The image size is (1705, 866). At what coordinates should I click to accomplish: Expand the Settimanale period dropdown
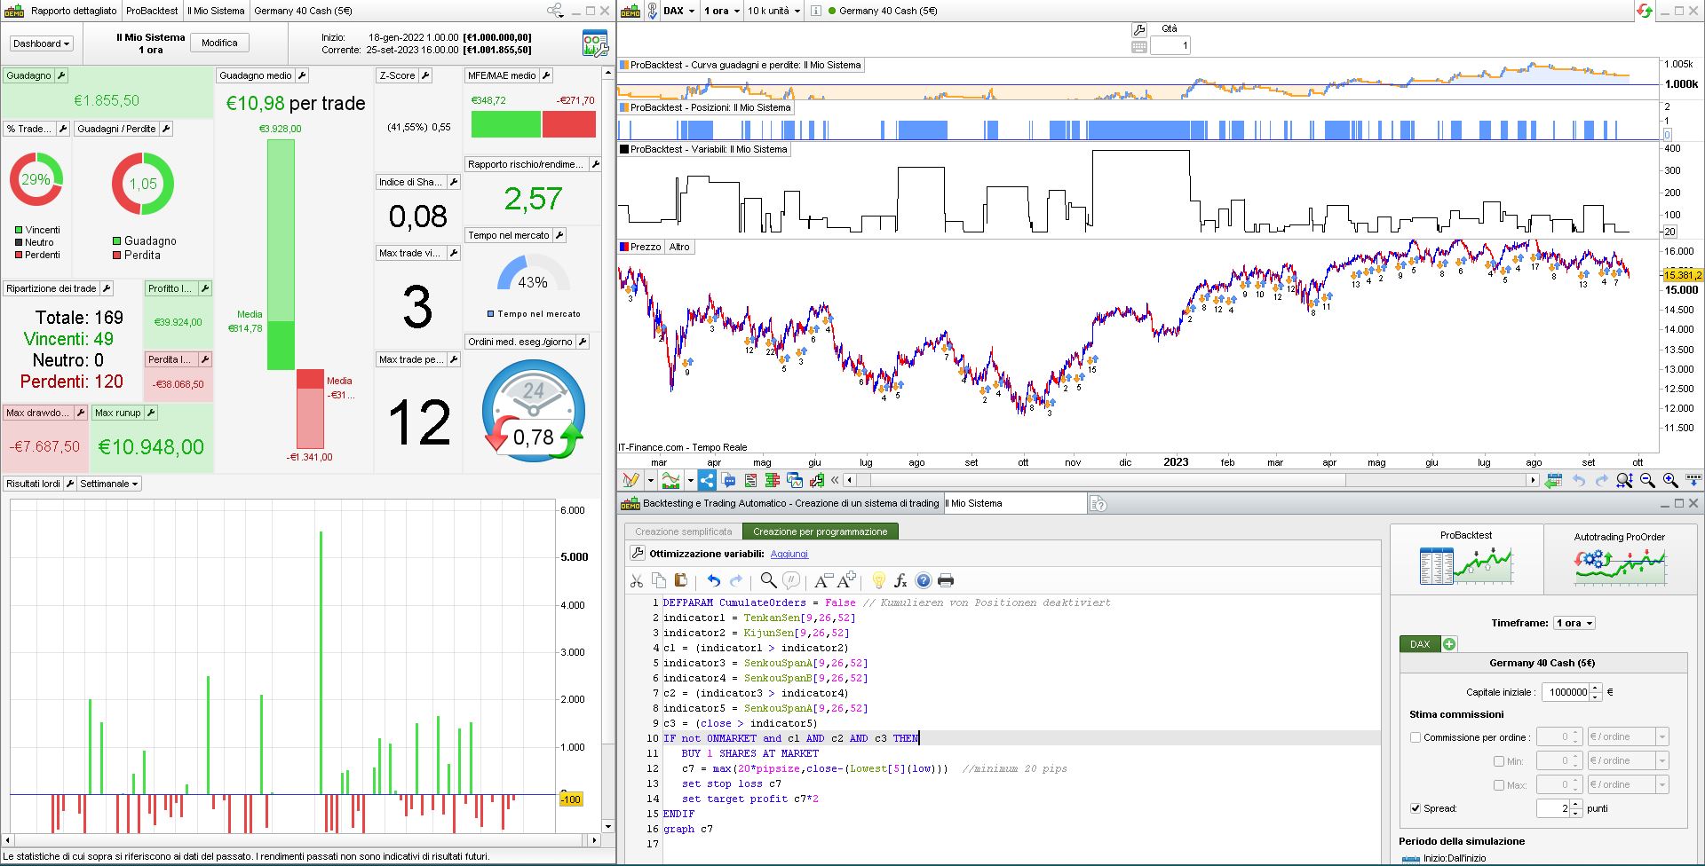point(109,484)
